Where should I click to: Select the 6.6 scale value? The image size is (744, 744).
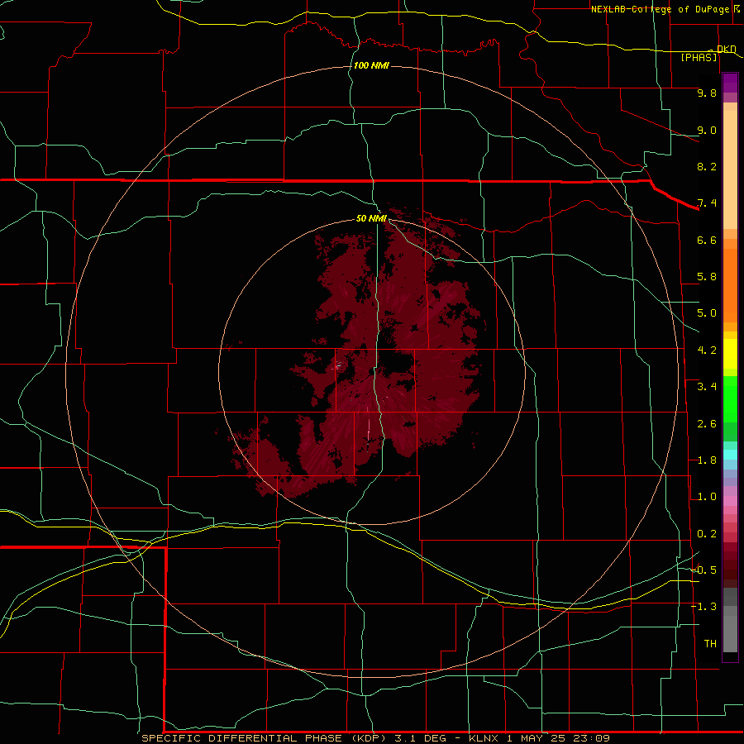coord(707,240)
